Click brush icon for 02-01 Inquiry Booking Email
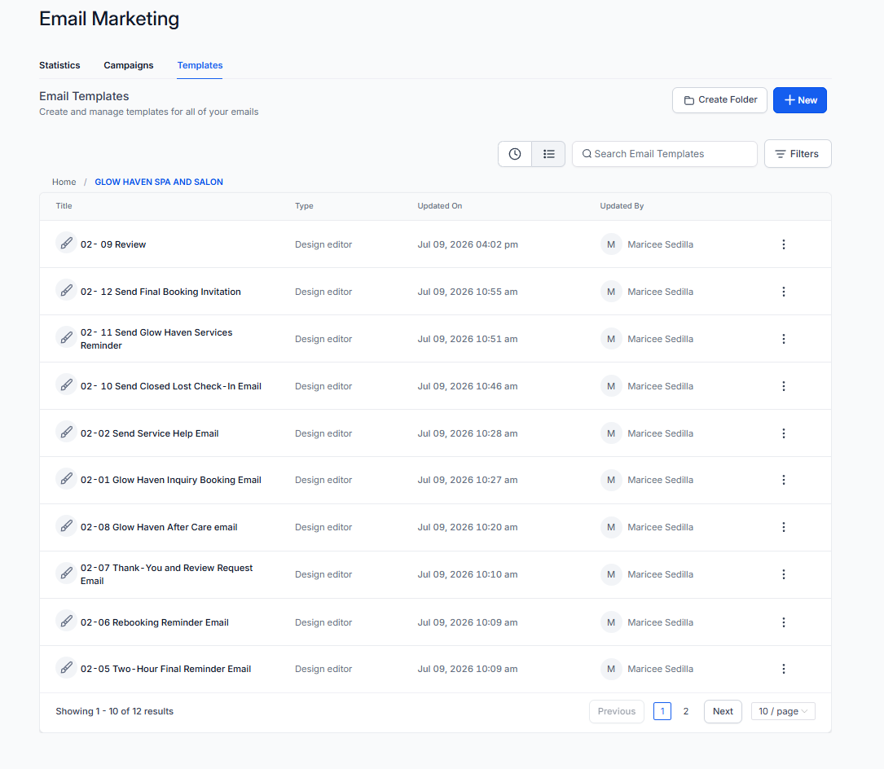 67,479
